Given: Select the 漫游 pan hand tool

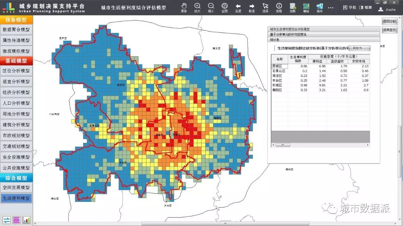Looking at the screenshot, I should point(184,8).
